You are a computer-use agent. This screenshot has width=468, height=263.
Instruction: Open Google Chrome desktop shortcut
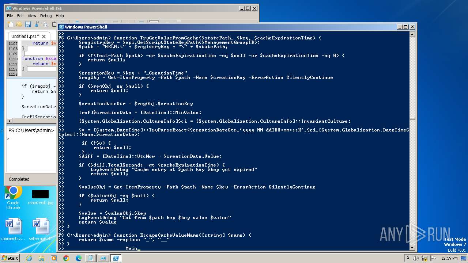[x=13, y=198]
